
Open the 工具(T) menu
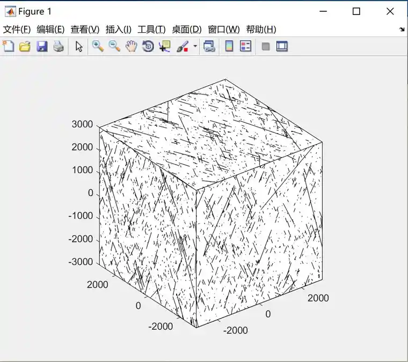click(152, 29)
